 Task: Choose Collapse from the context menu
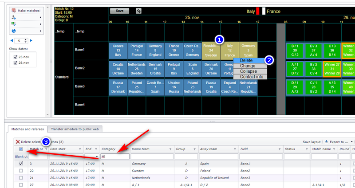250,71
